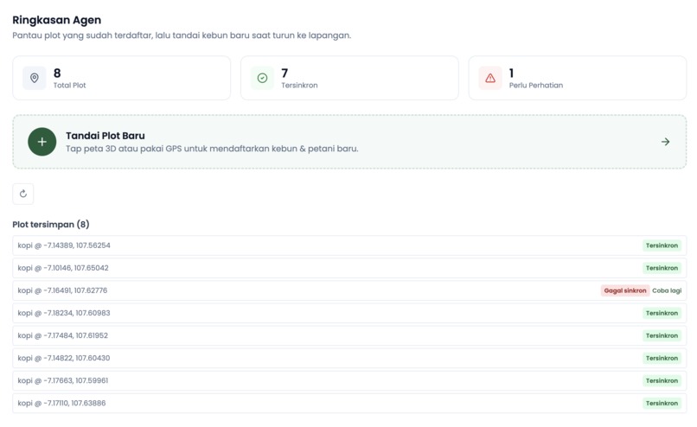
Task: Click the Coba lagi retry link
Action: [667, 290]
